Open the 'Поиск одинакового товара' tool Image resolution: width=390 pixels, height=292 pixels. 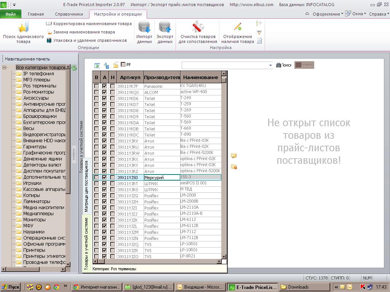(23, 32)
